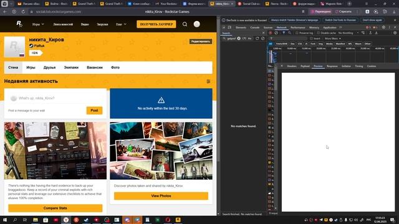Toggle match case Aa in search
Image resolution: width=399 pixels, height=224 pixels.
[249, 39]
